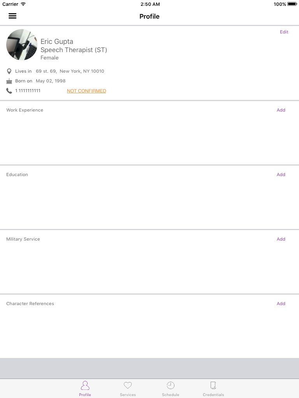This screenshot has width=299, height=398.
Task: Tap the address 69 st. 69 New York
Action: [70, 72]
